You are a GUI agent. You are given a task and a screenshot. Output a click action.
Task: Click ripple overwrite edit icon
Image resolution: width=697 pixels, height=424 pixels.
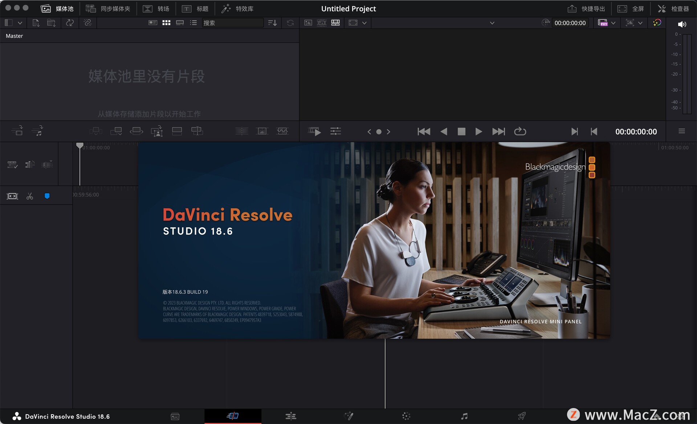click(136, 131)
